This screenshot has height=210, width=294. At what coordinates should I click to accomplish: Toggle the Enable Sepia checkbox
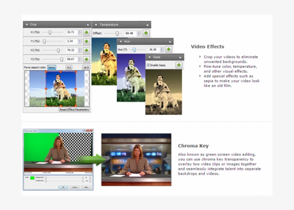tap(148, 65)
